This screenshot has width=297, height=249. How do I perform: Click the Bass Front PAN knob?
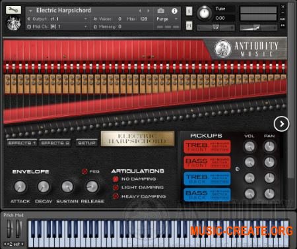(x=269, y=163)
